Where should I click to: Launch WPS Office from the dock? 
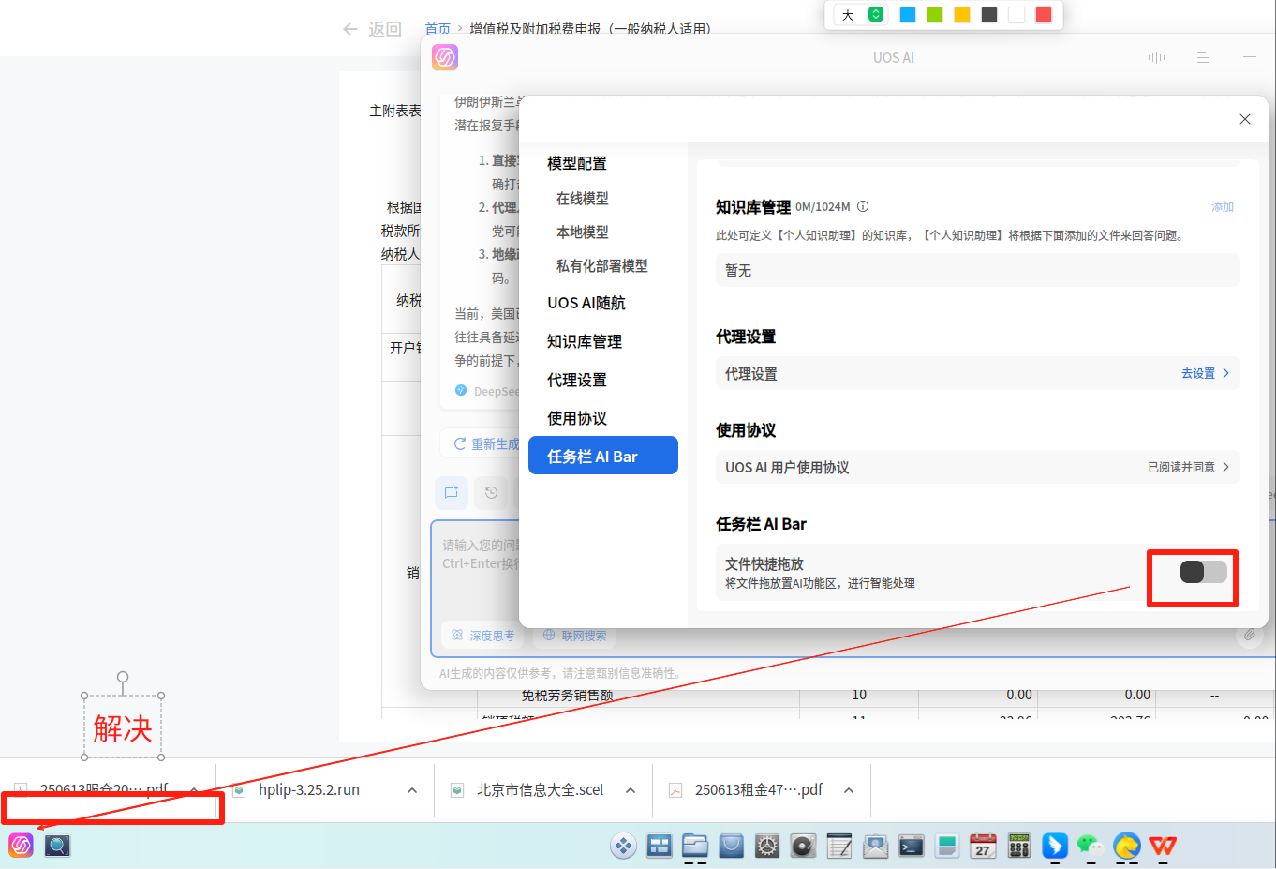tap(1163, 846)
